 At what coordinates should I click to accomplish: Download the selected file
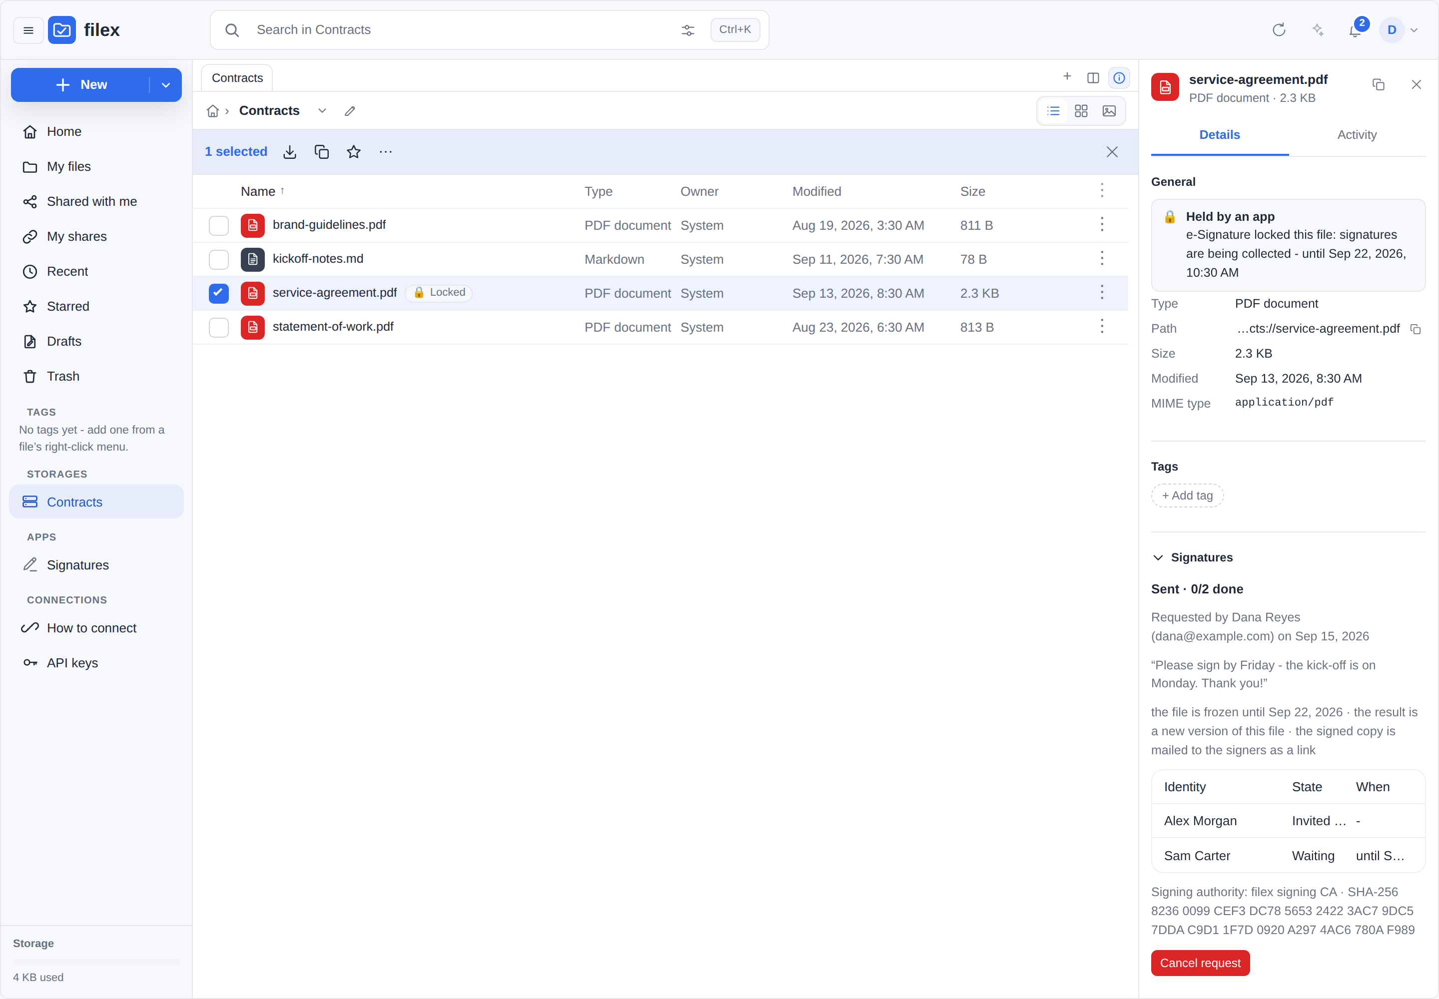[x=289, y=152]
